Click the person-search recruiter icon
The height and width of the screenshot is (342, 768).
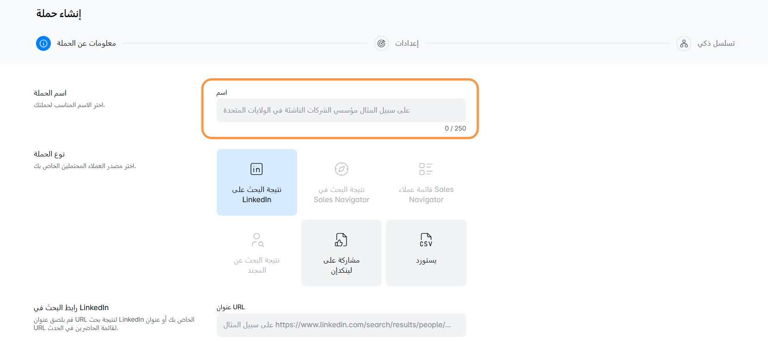[257, 240]
